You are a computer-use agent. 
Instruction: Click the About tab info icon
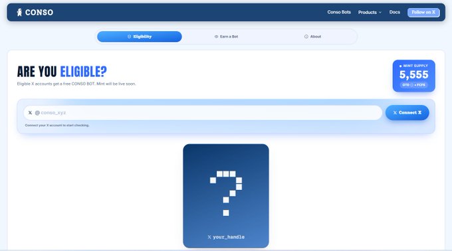click(x=306, y=37)
